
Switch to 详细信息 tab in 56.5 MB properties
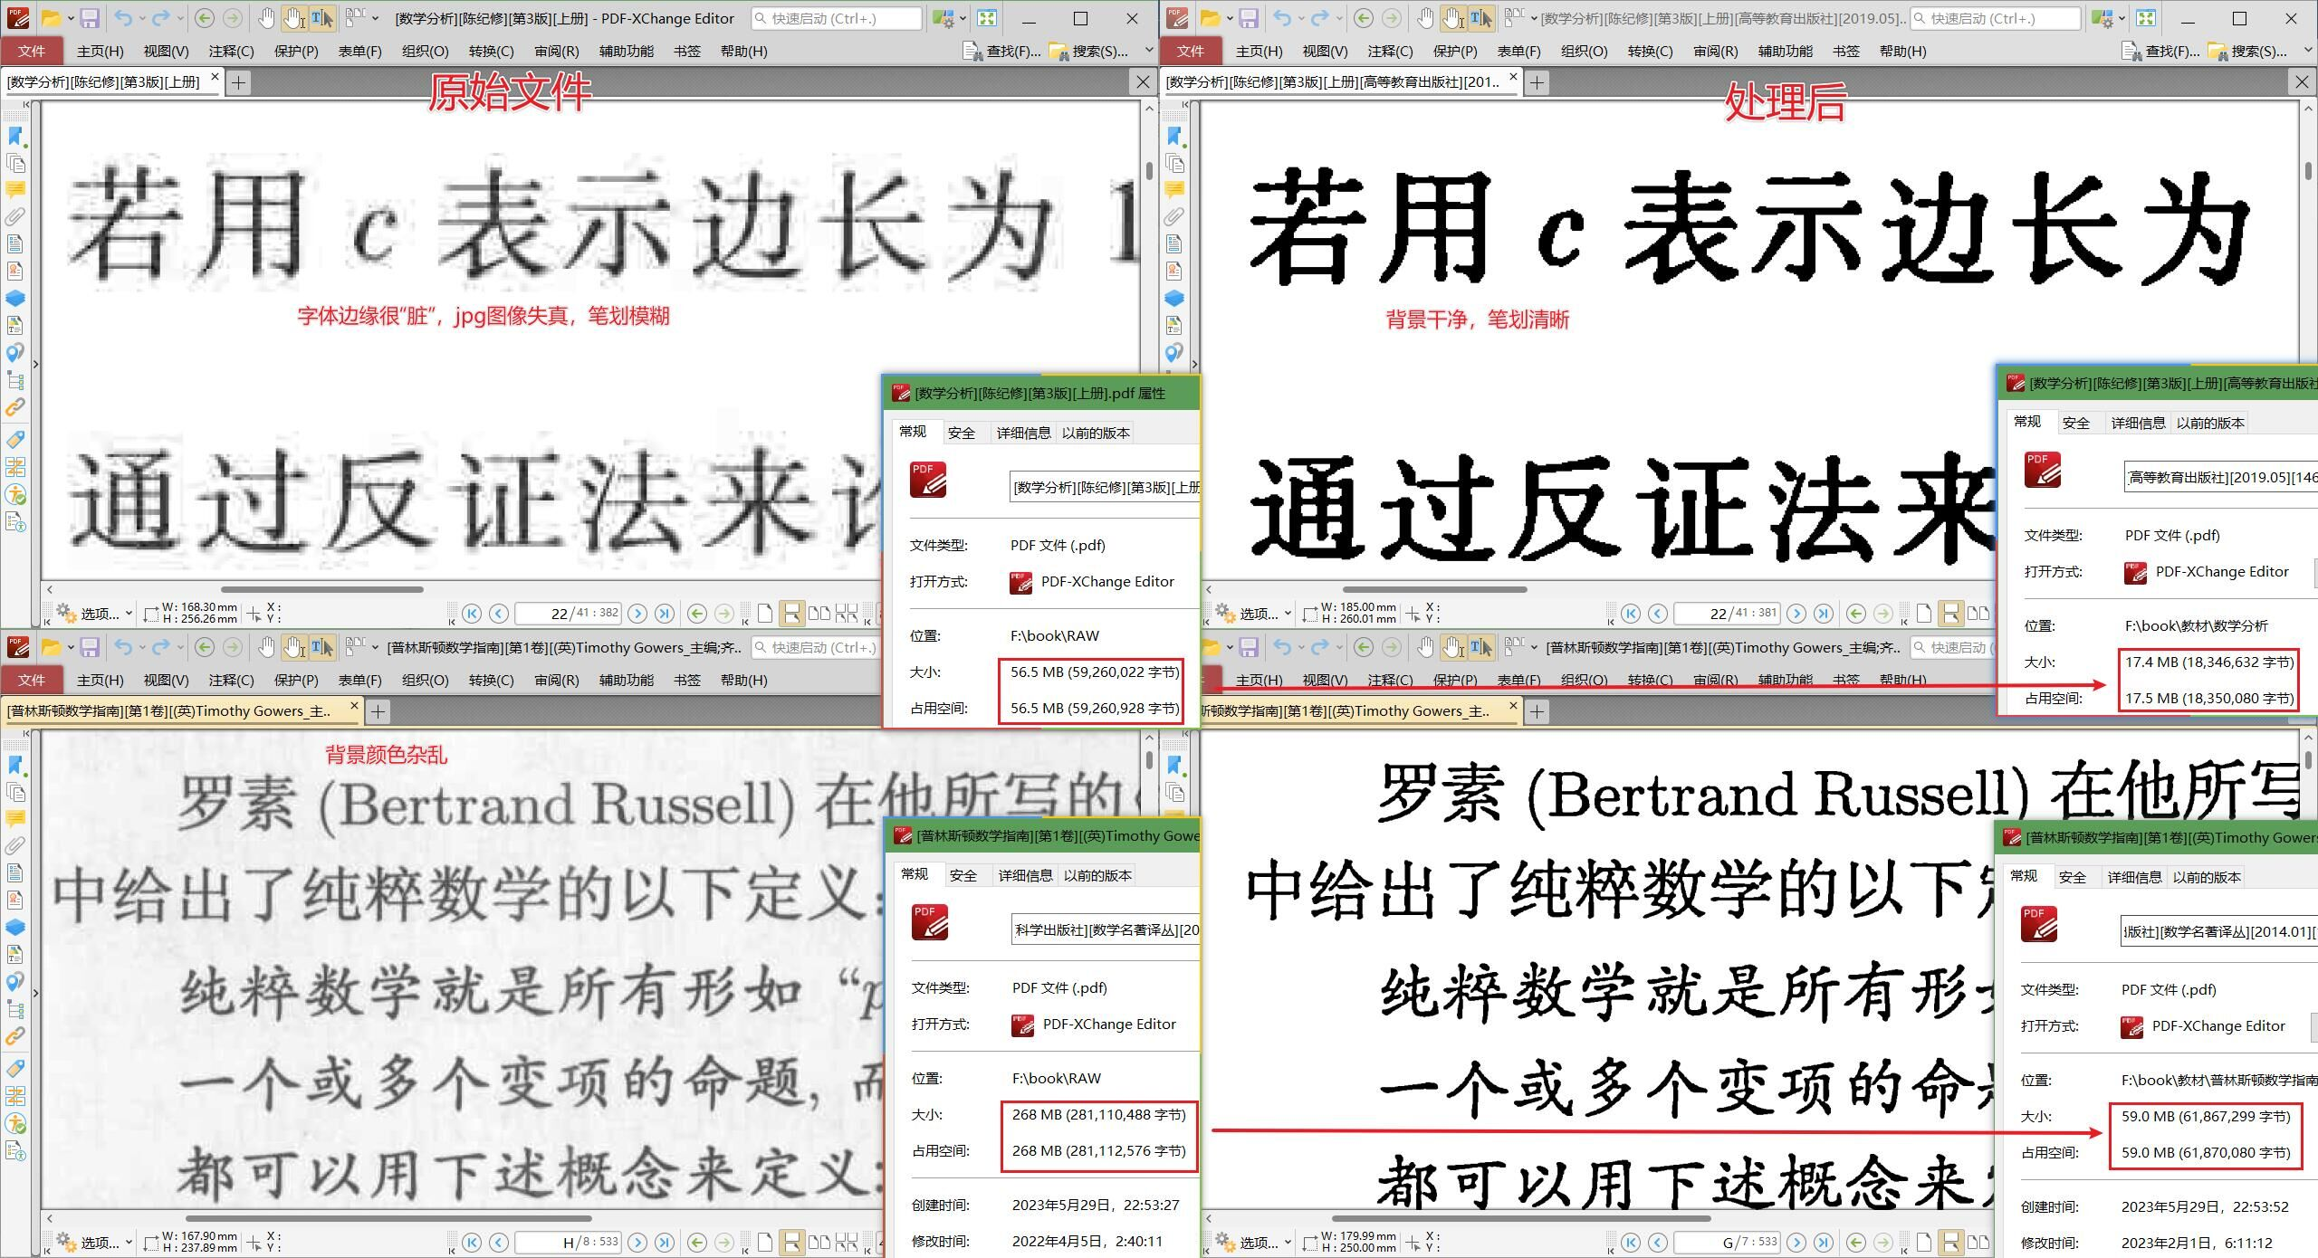[1023, 433]
